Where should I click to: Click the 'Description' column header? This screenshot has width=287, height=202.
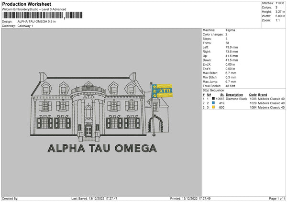click(x=234, y=95)
